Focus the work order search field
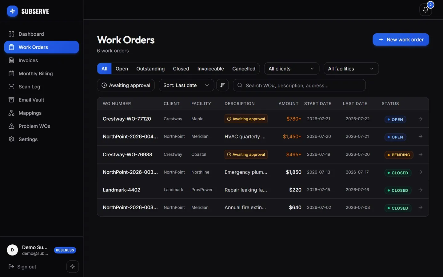 pos(299,85)
